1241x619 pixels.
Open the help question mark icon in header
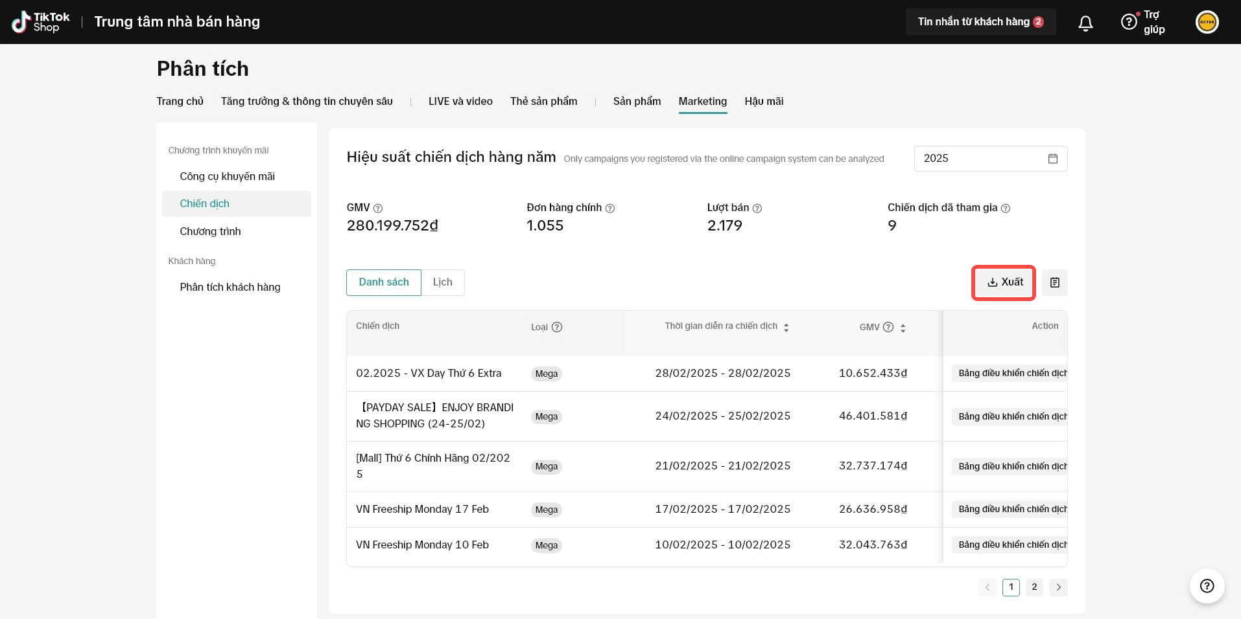coord(1129,22)
